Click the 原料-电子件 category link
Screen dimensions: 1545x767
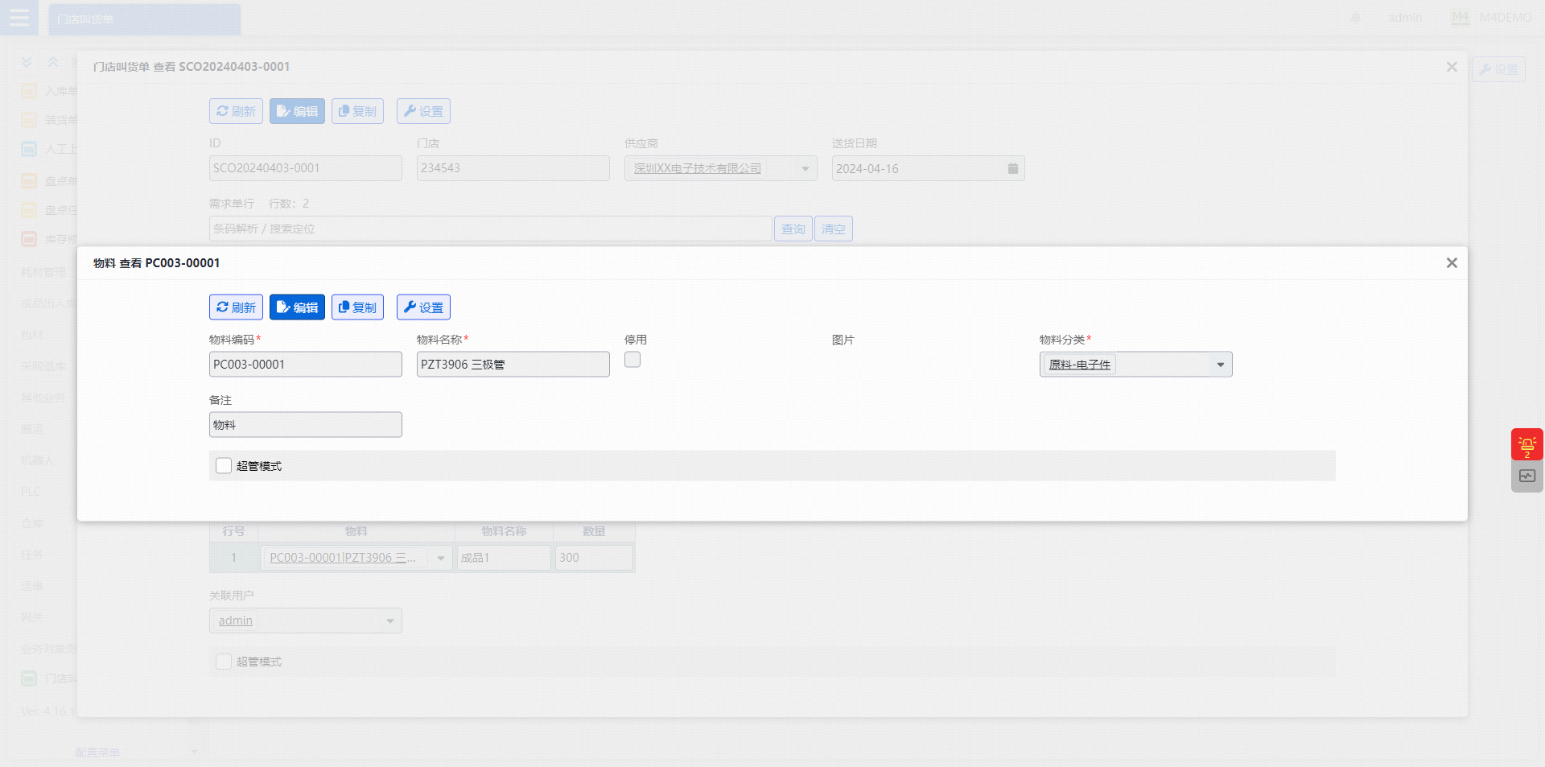(x=1079, y=365)
